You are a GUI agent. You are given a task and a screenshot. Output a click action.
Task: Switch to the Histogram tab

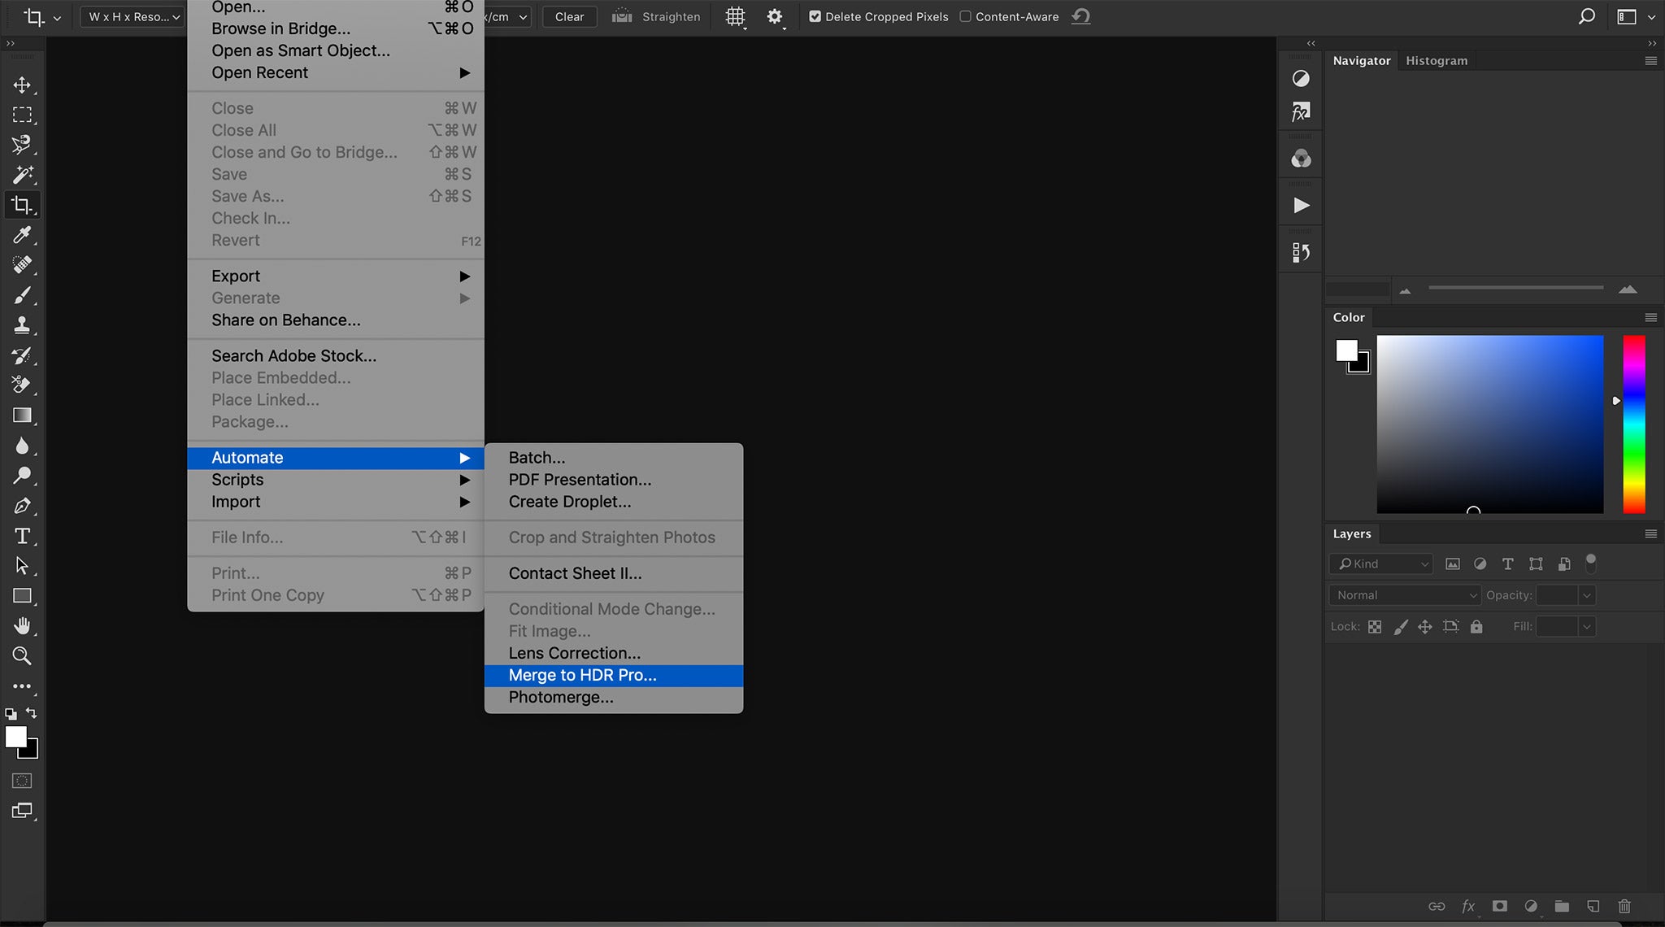click(x=1437, y=61)
